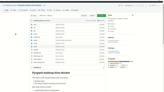The image size is (164, 92).
Task: Click the fork icon beside 0 forks
Action: click(x=109, y=31)
